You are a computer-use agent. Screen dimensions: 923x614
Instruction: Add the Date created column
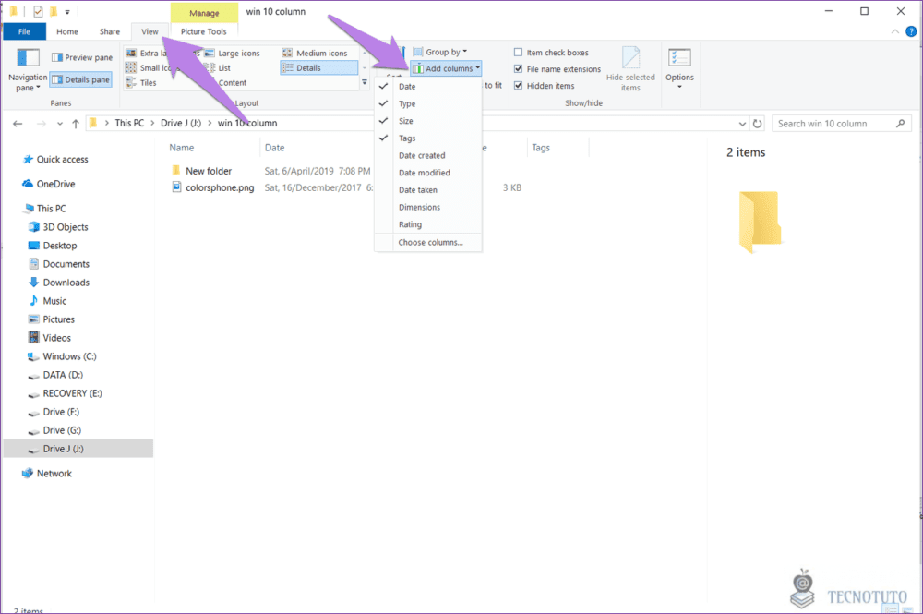428,155
